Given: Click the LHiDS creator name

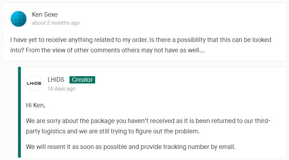Looking at the screenshot, I should 56,80.
